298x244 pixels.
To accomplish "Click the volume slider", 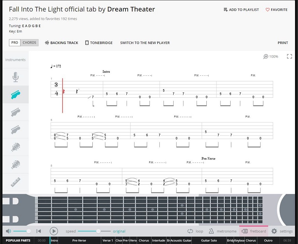I will 22,231.
